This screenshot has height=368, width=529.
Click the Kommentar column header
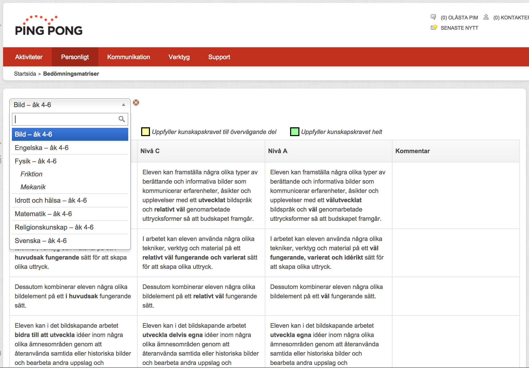(x=456, y=151)
